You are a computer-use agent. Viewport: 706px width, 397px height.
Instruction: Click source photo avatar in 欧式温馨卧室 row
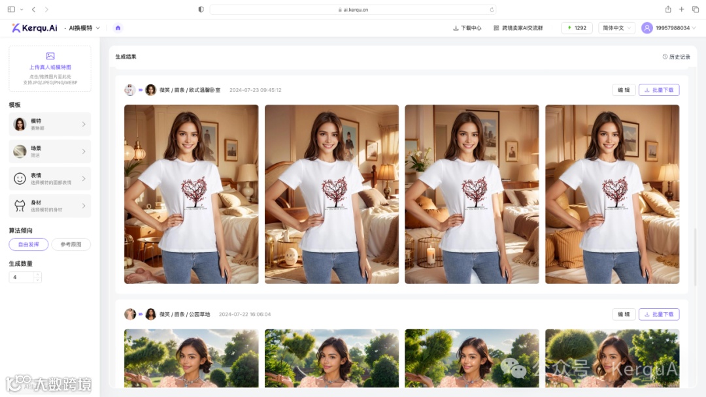coord(129,90)
